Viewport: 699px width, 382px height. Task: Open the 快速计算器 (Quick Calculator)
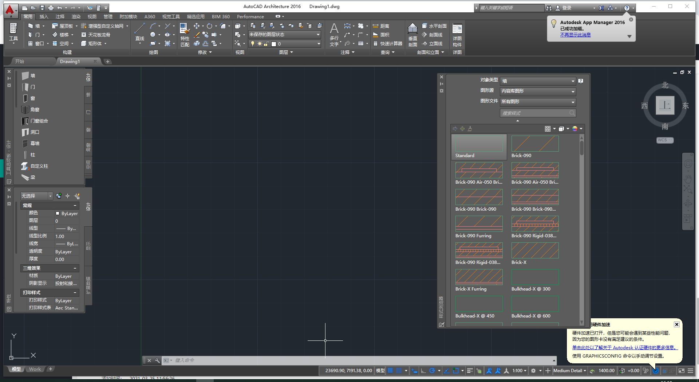(388, 43)
